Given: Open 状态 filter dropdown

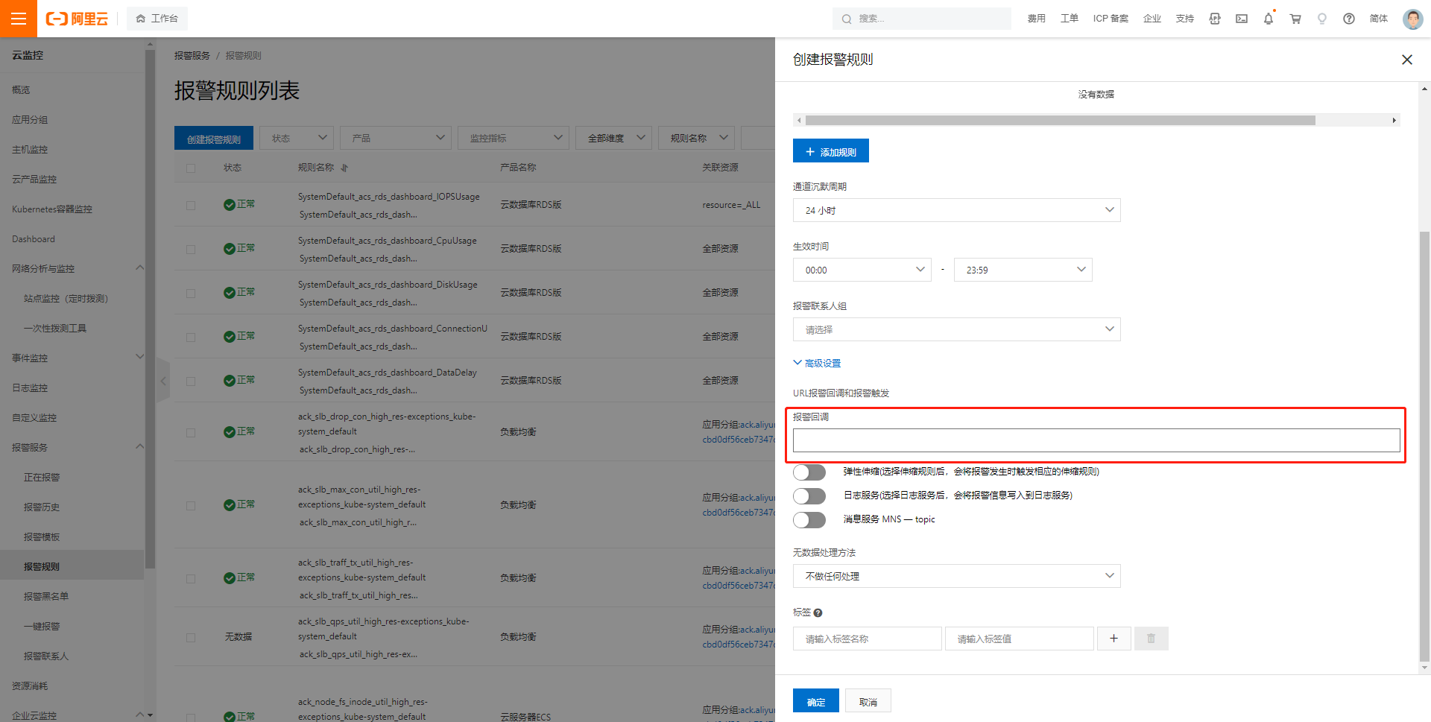Looking at the screenshot, I should click(297, 138).
